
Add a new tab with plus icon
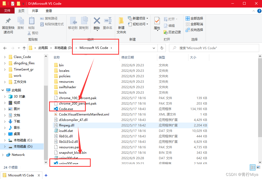46,175
